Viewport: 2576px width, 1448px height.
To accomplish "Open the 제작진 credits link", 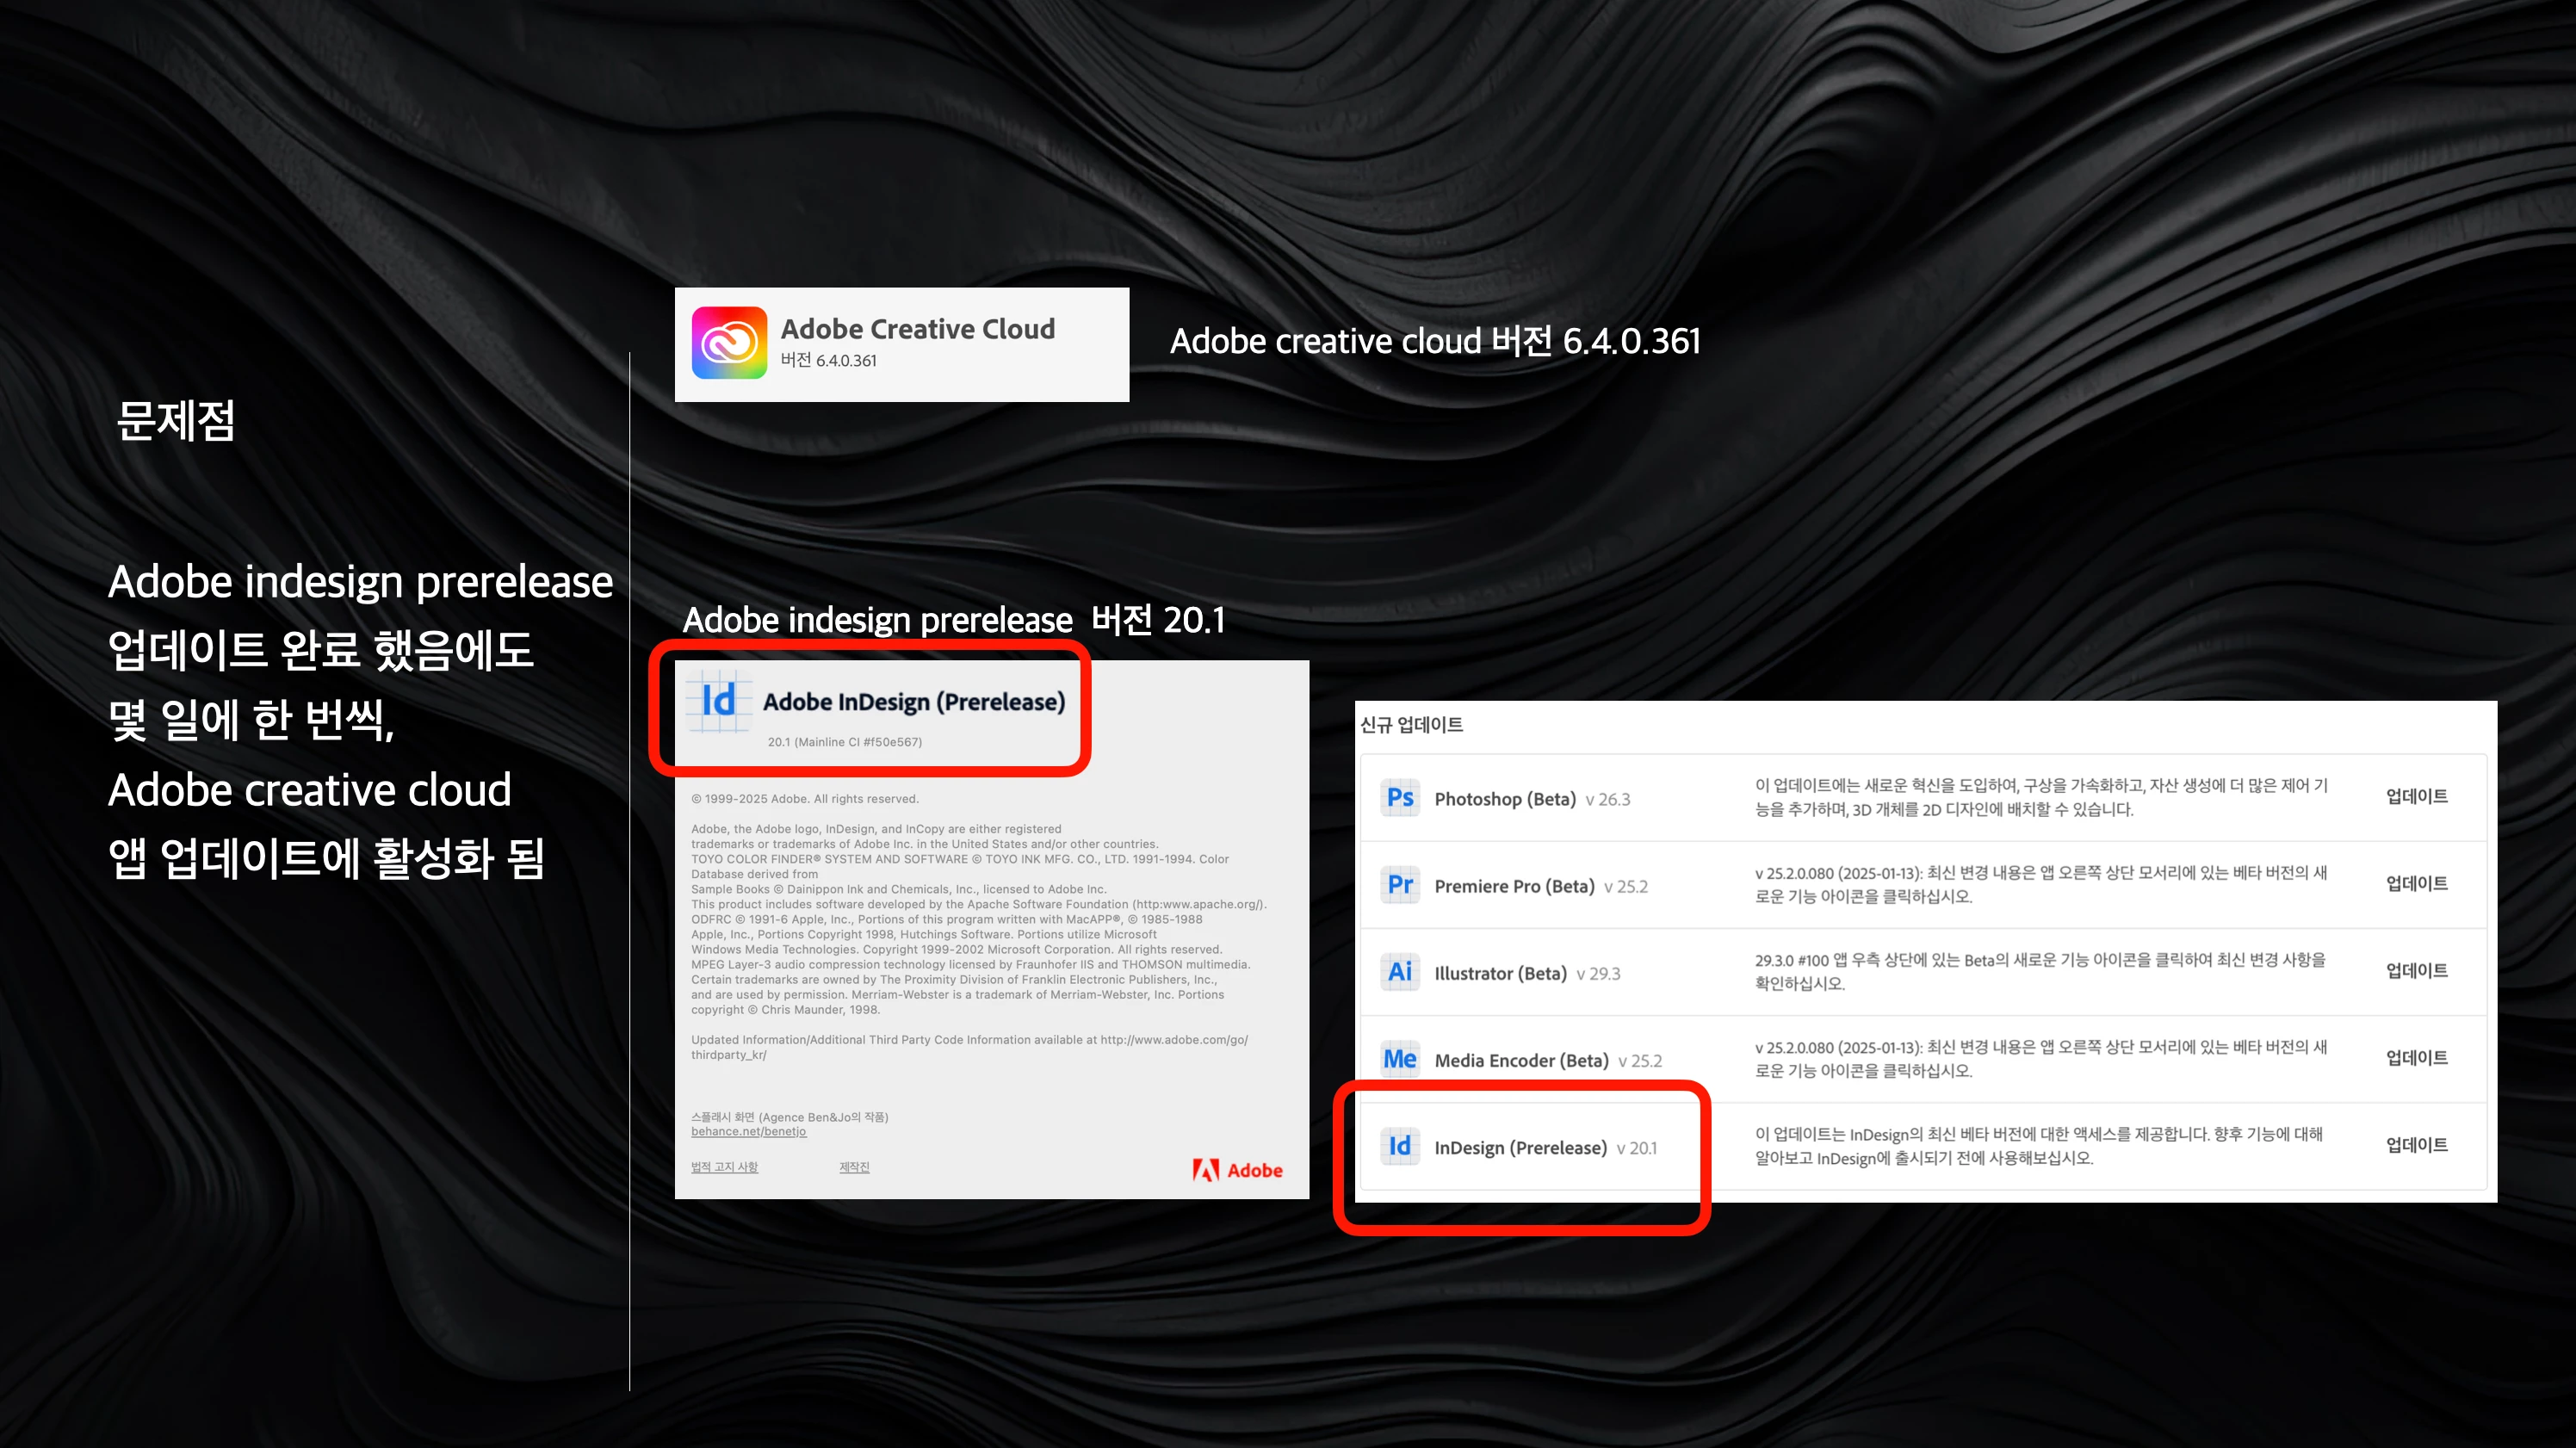I will 854,1167.
